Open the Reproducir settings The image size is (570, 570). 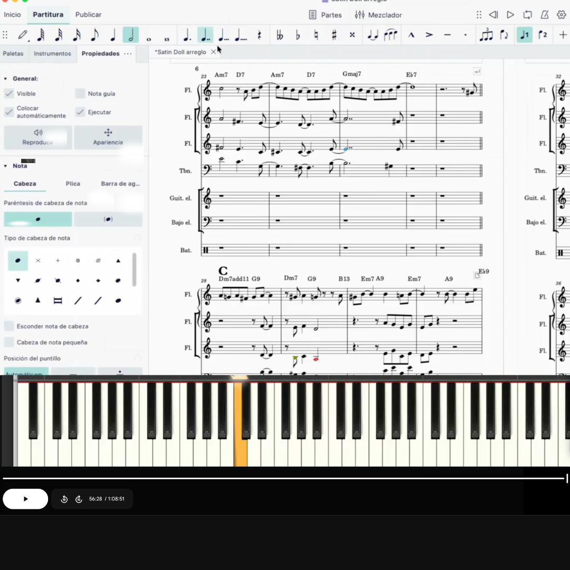click(38, 137)
